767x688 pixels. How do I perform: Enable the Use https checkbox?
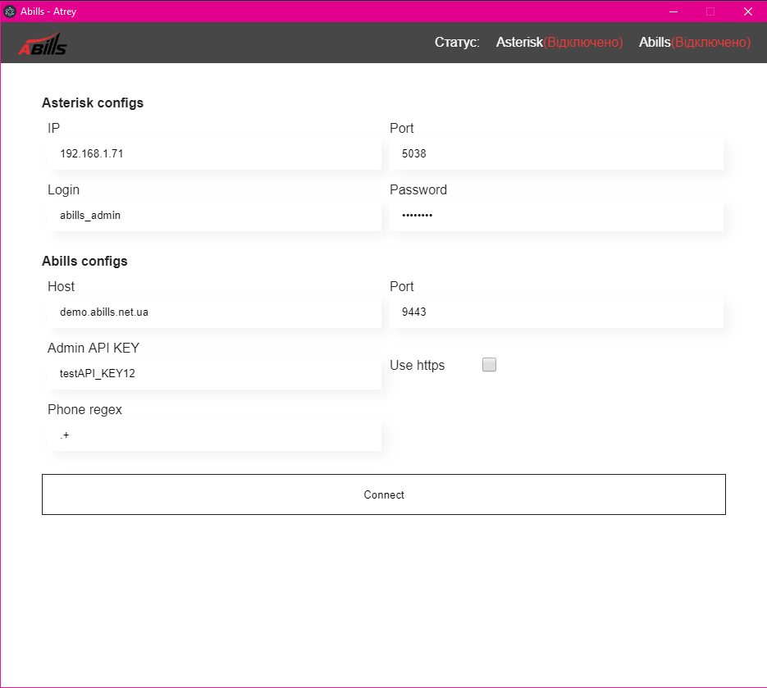click(489, 365)
